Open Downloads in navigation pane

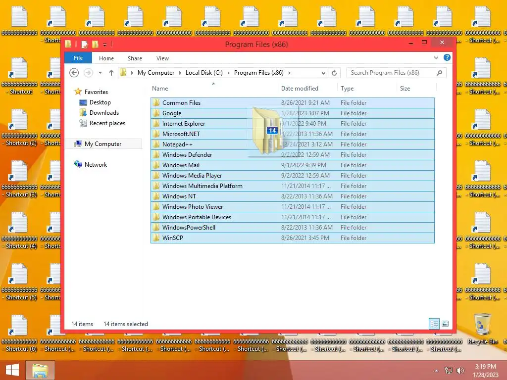pyautogui.click(x=104, y=113)
